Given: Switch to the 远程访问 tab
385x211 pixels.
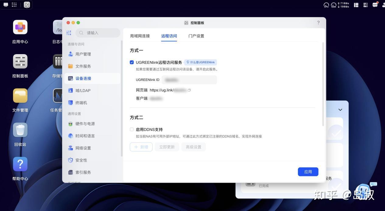Looking at the screenshot, I should tap(169, 36).
